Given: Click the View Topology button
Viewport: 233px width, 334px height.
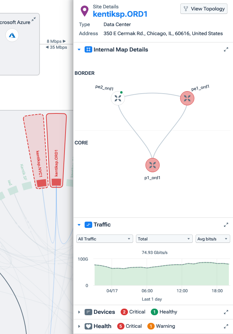Looking at the screenshot, I should pos(204,9).
